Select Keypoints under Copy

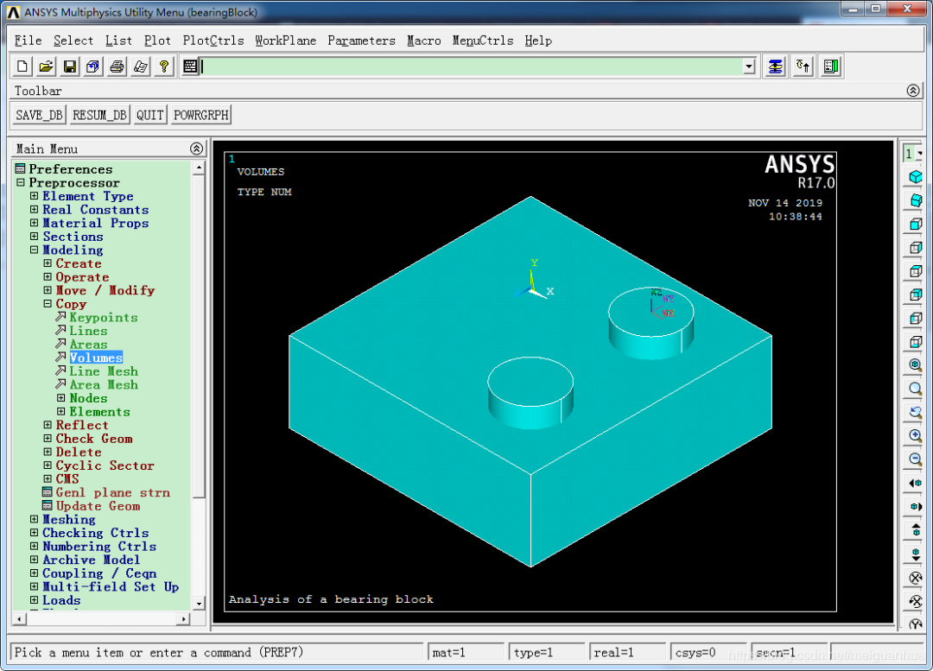click(104, 317)
